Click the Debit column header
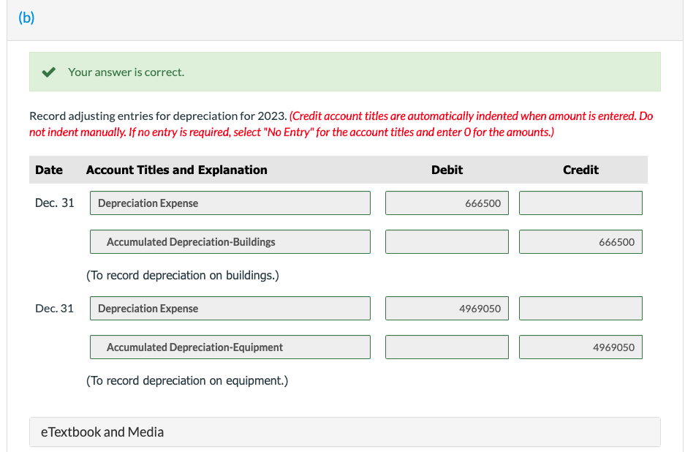685x452 pixels. tap(447, 170)
